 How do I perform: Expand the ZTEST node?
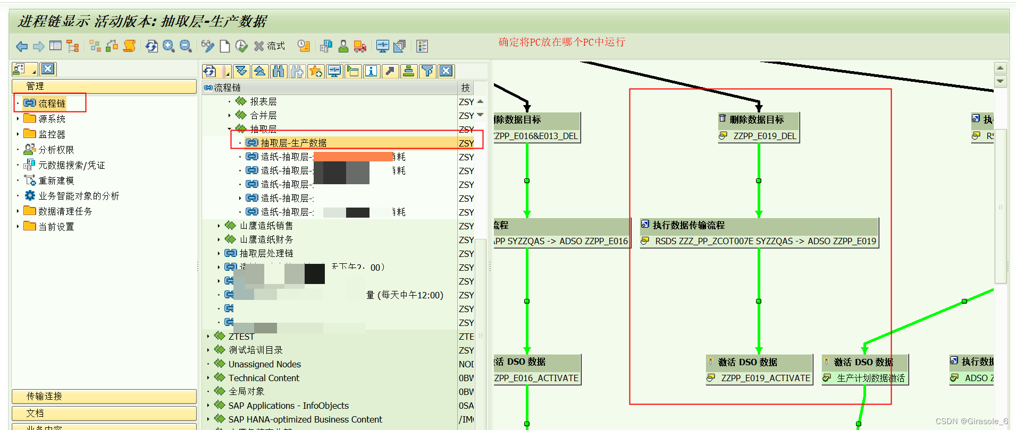208,336
